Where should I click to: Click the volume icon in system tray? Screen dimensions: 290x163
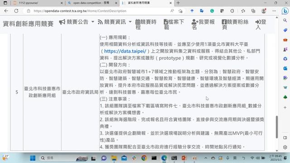point(258,158)
